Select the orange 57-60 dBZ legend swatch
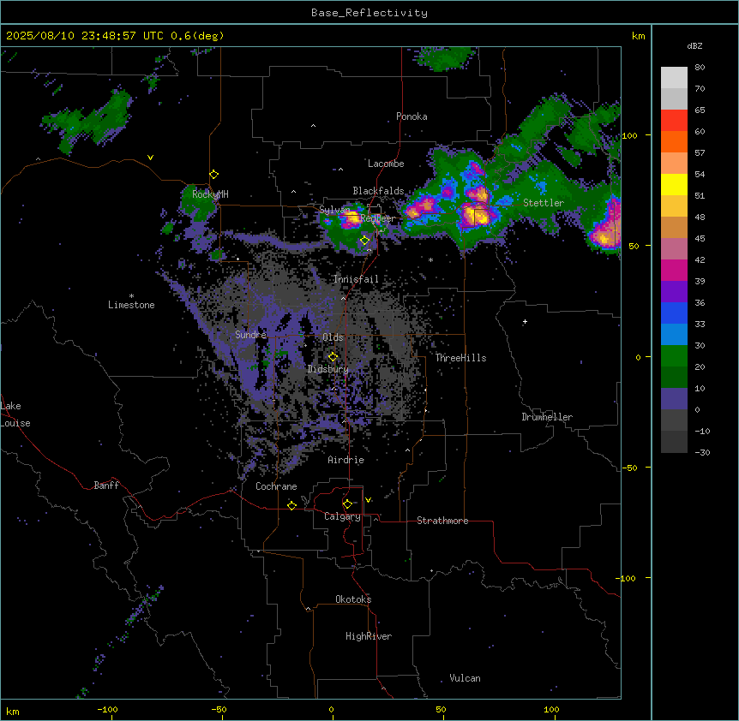This screenshot has height=721, width=739. click(x=674, y=141)
